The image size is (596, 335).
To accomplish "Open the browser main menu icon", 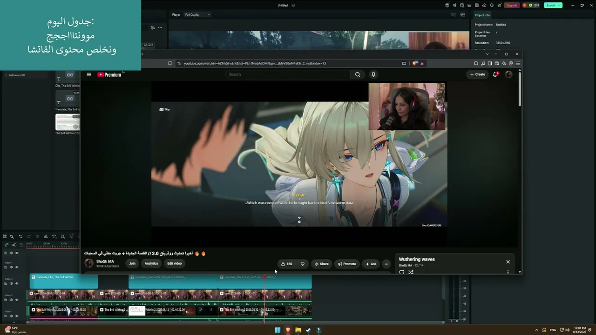I will [x=518, y=63].
